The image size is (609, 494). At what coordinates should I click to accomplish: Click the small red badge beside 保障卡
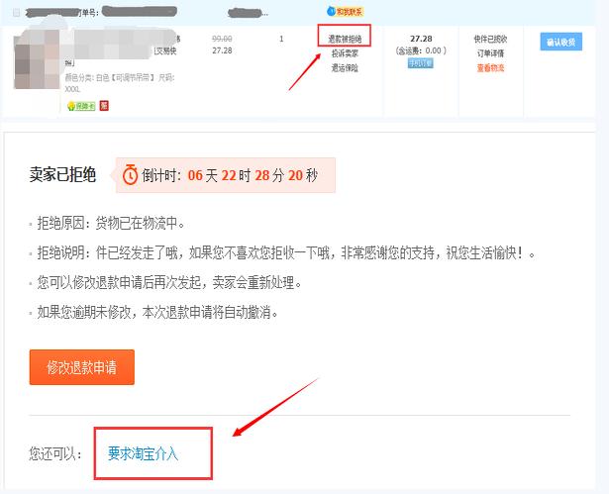(104, 106)
